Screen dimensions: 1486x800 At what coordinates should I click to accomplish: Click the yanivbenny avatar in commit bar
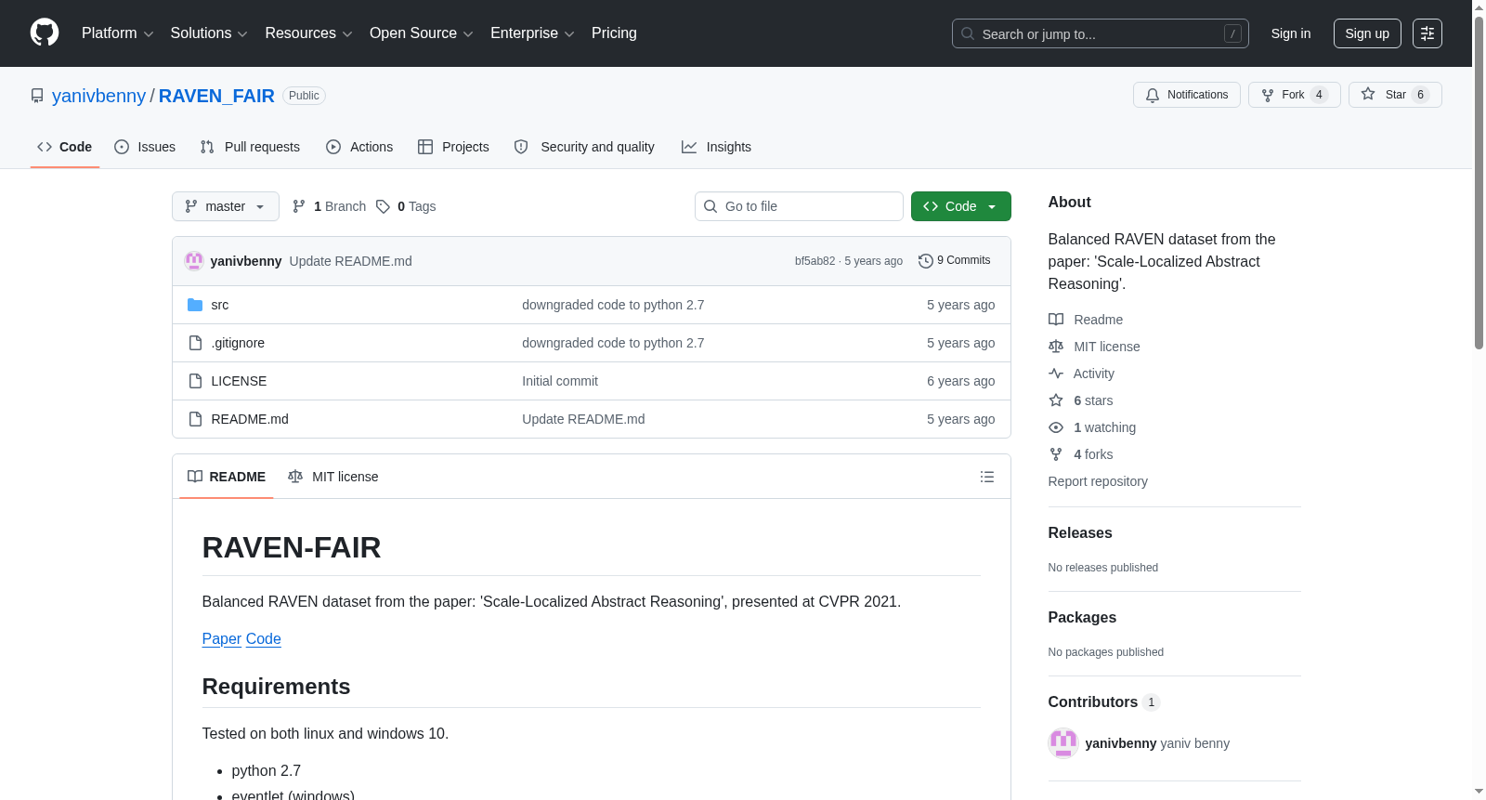click(x=194, y=261)
